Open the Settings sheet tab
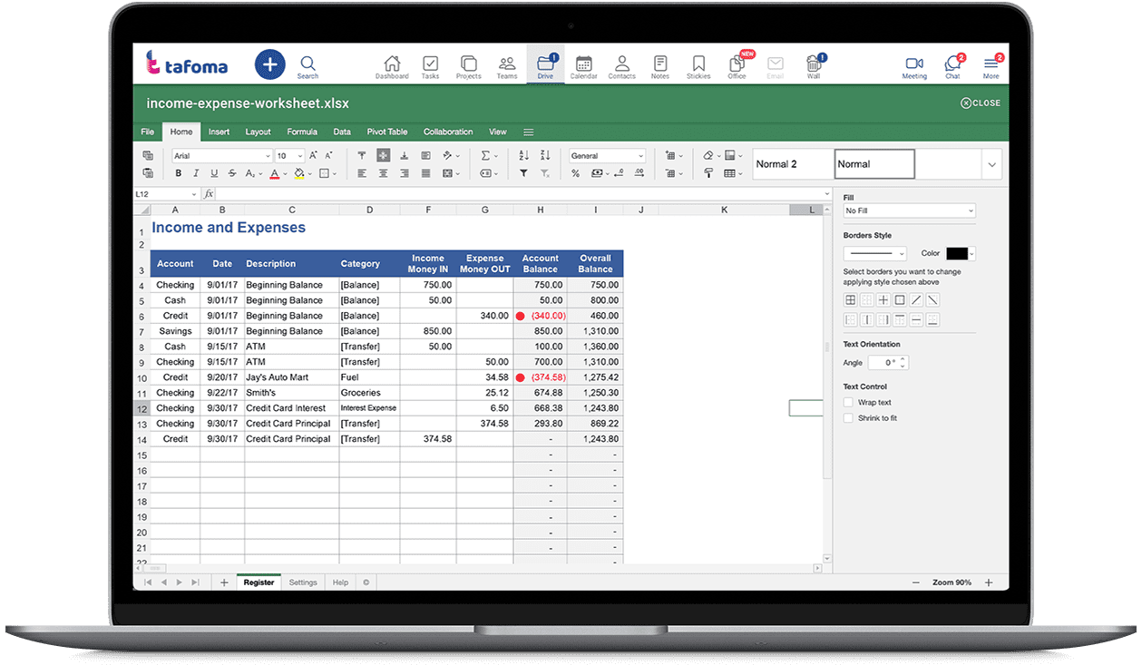This screenshot has width=1142, height=665. coord(303,582)
